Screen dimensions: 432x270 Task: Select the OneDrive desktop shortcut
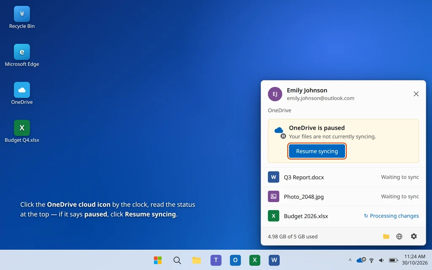[22, 93]
